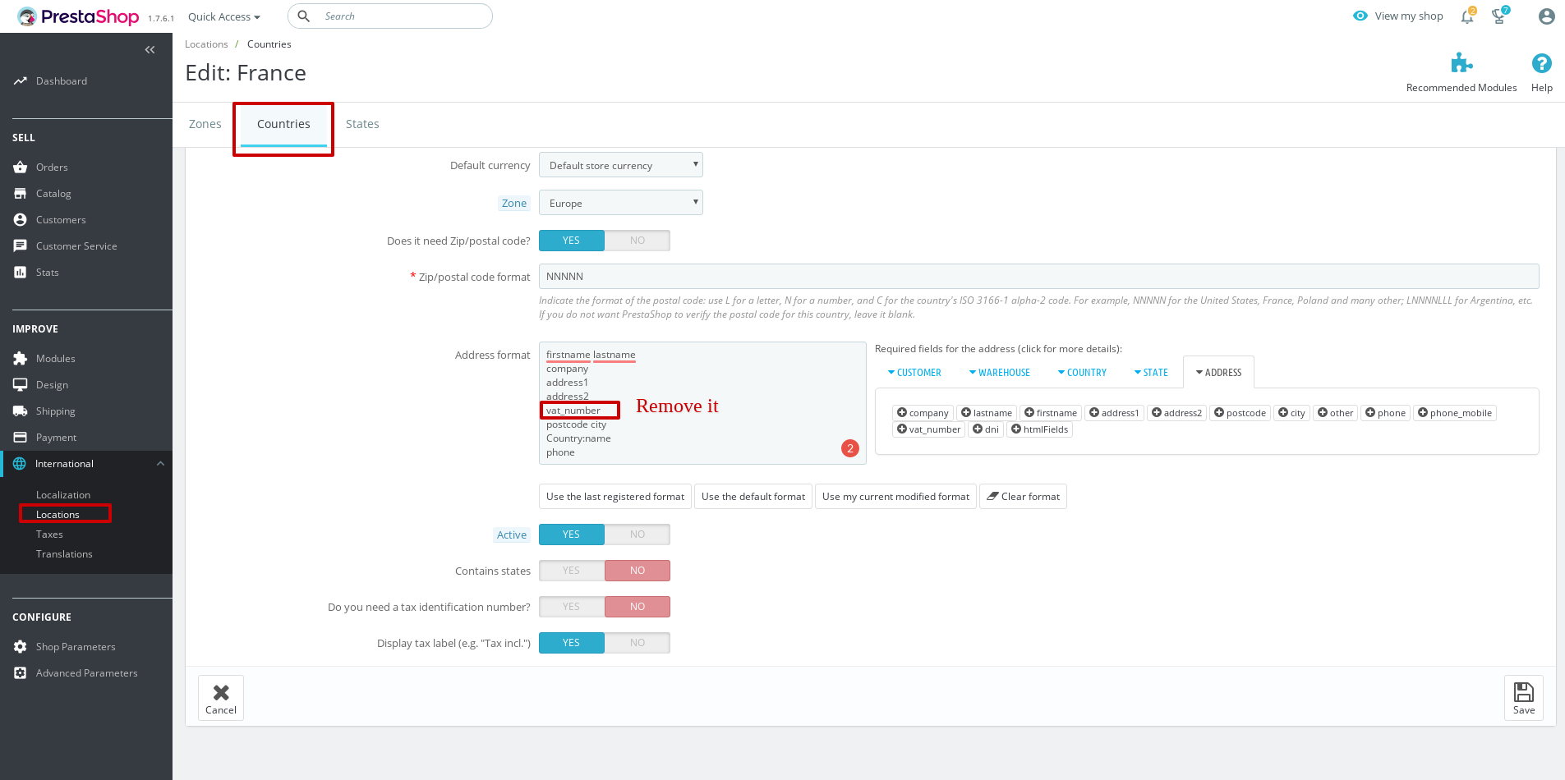Open the Default currency dropdown

pos(620,164)
